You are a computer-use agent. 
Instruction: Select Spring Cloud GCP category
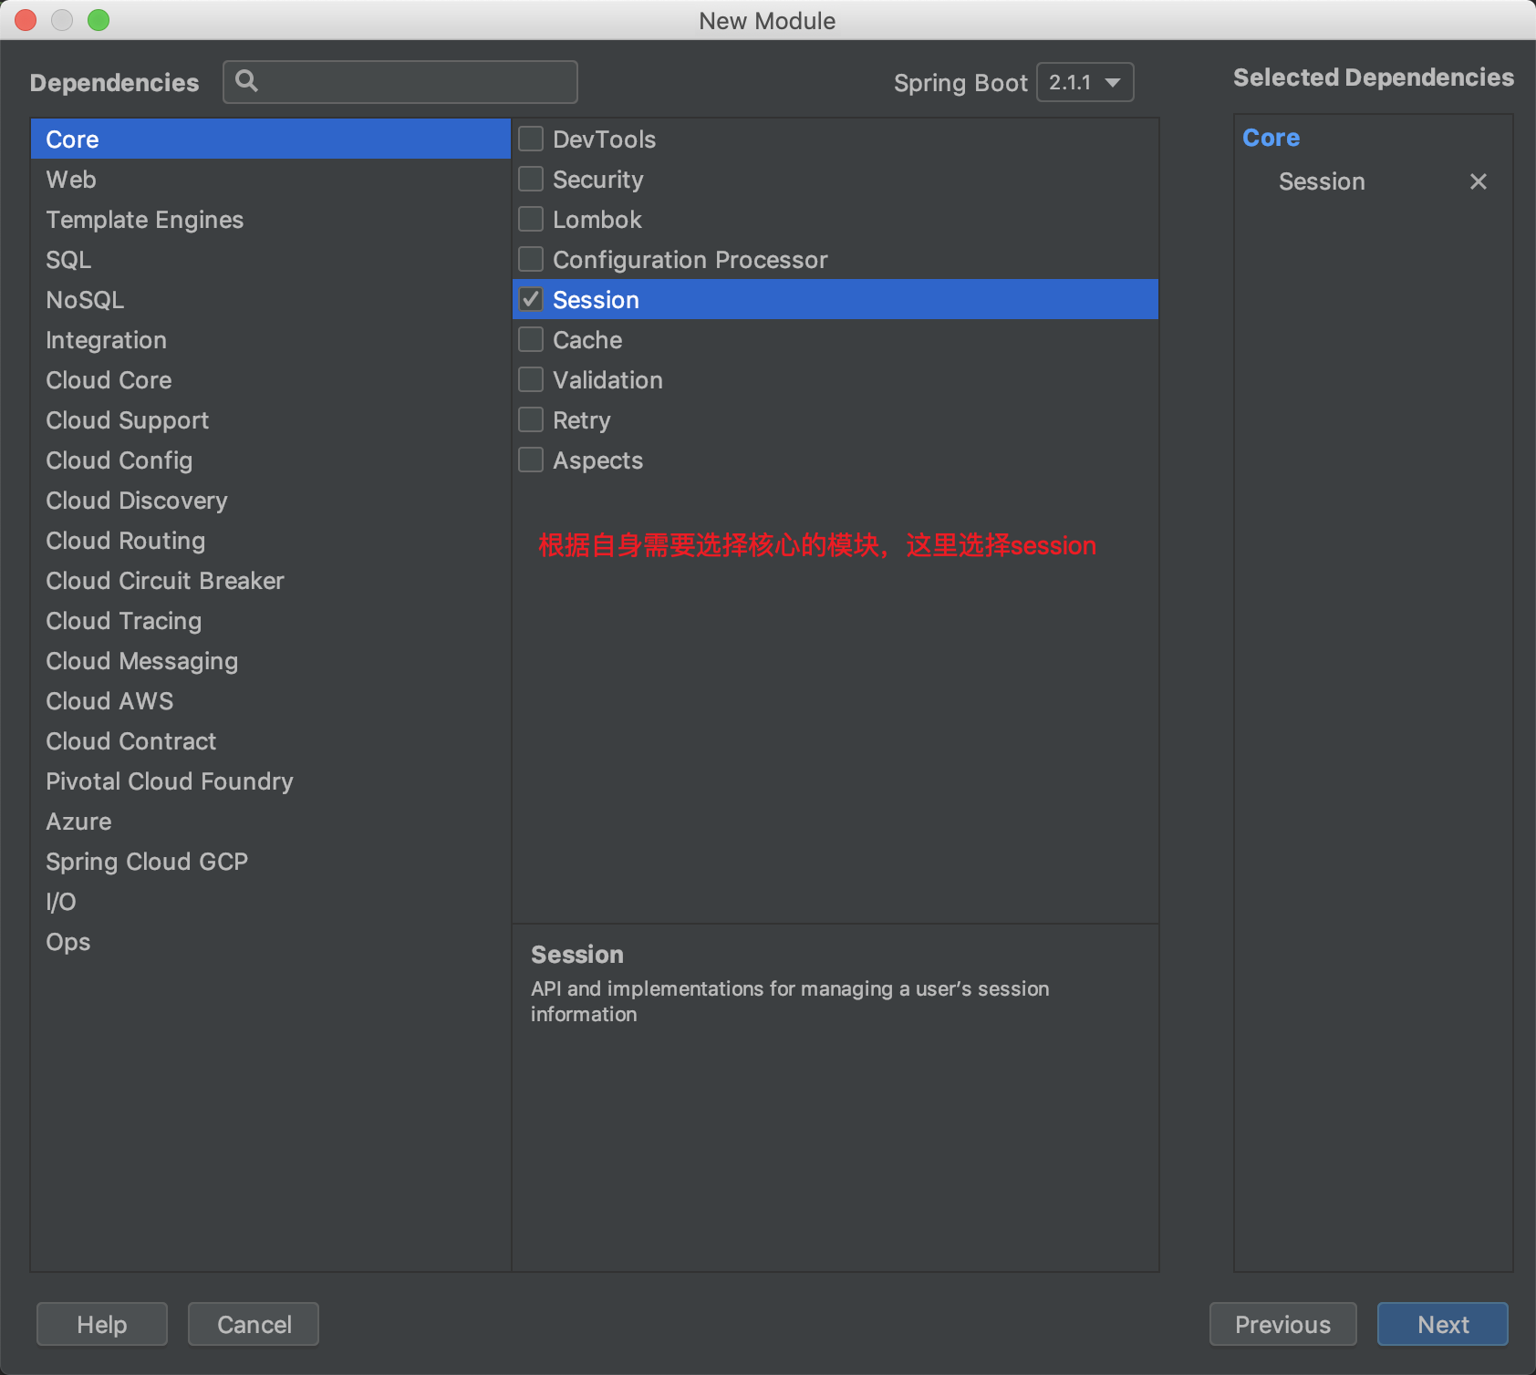pos(271,861)
